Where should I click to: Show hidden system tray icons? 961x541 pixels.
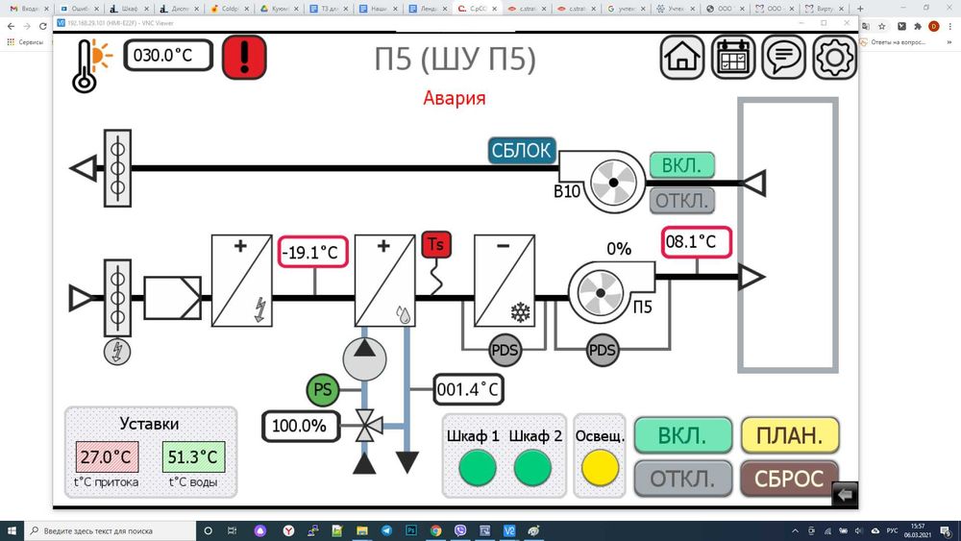click(x=795, y=530)
